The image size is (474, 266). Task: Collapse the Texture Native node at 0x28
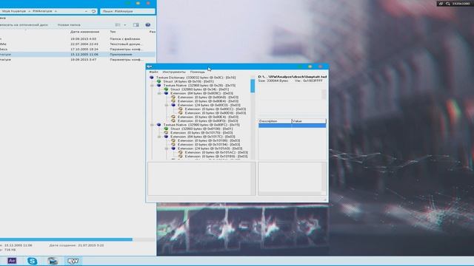click(x=152, y=86)
